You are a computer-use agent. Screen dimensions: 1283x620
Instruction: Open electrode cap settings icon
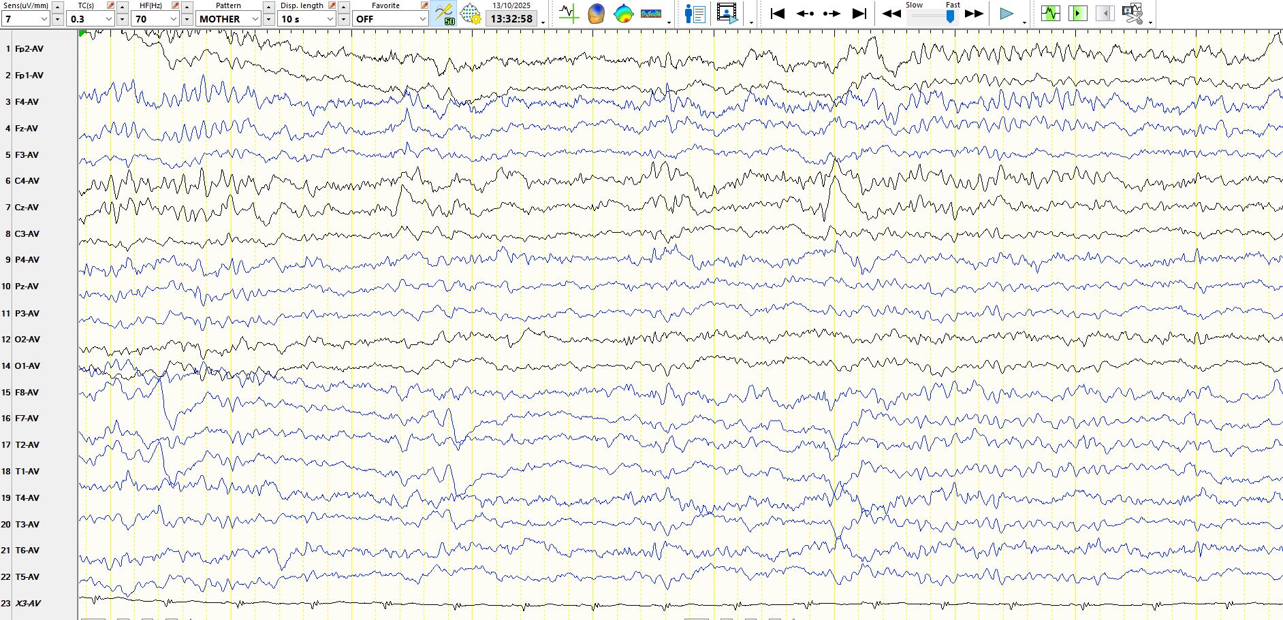[471, 14]
